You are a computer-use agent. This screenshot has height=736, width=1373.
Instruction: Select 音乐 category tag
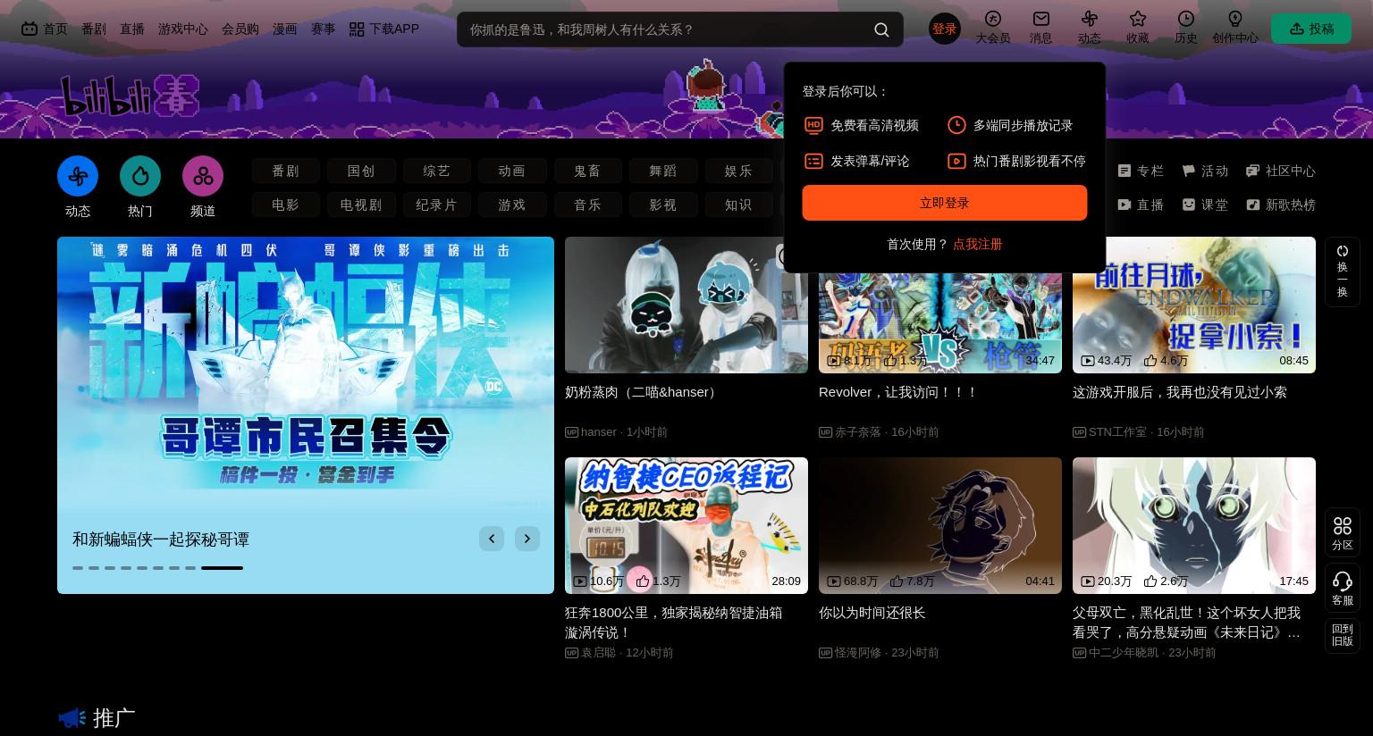click(x=587, y=205)
